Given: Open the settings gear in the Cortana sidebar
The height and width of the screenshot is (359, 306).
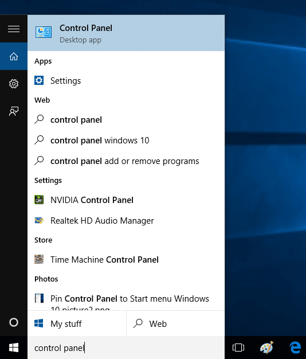Looking at the screenshot, I should click(14, 84).
